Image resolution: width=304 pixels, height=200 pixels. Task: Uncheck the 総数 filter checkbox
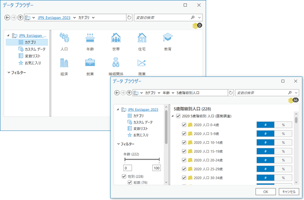pos(130,182)
